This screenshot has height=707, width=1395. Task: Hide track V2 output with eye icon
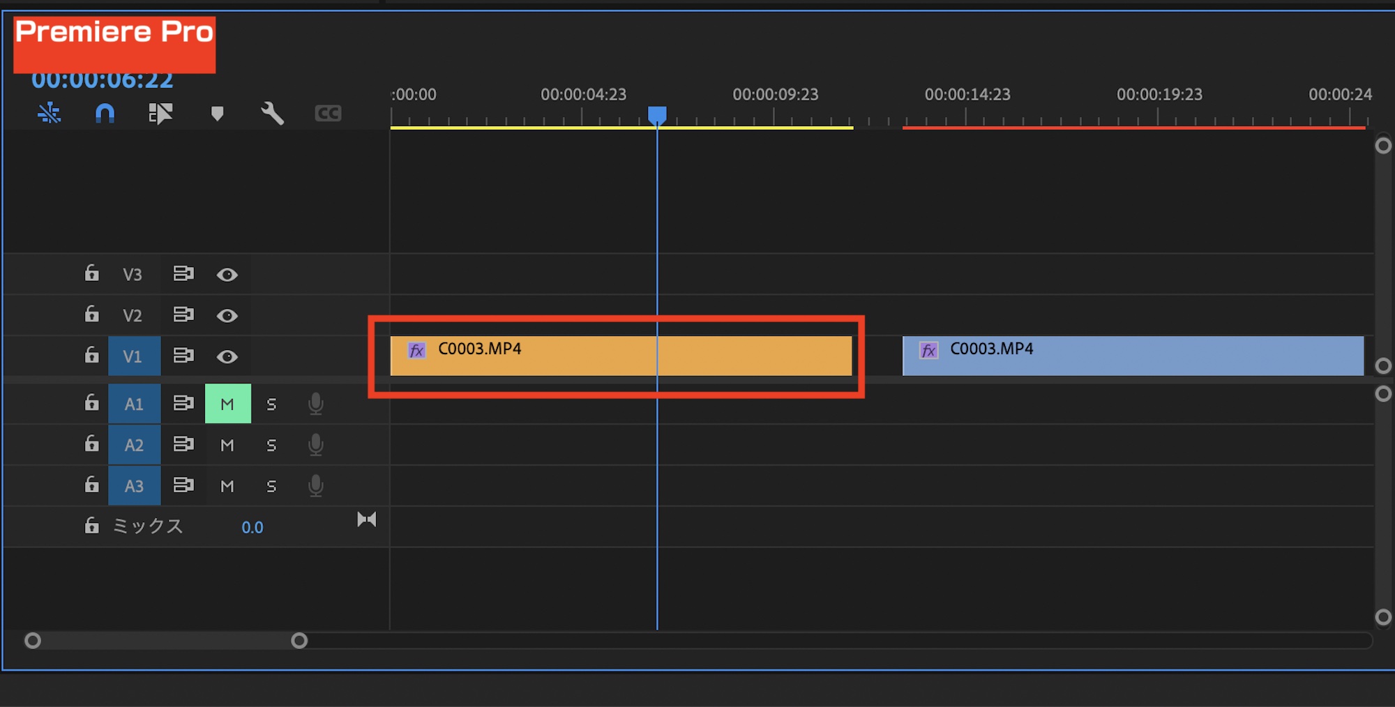(227, 316)
